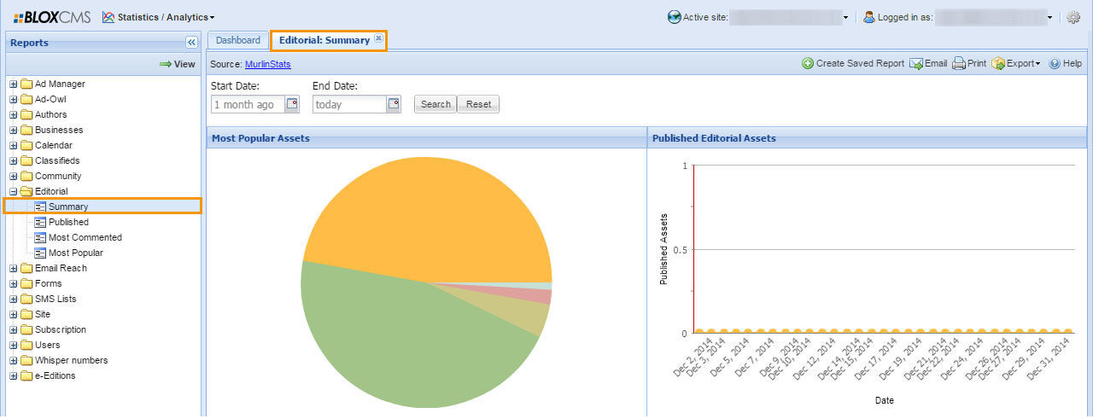Expand the Ad Manager folder

(14, 84)
